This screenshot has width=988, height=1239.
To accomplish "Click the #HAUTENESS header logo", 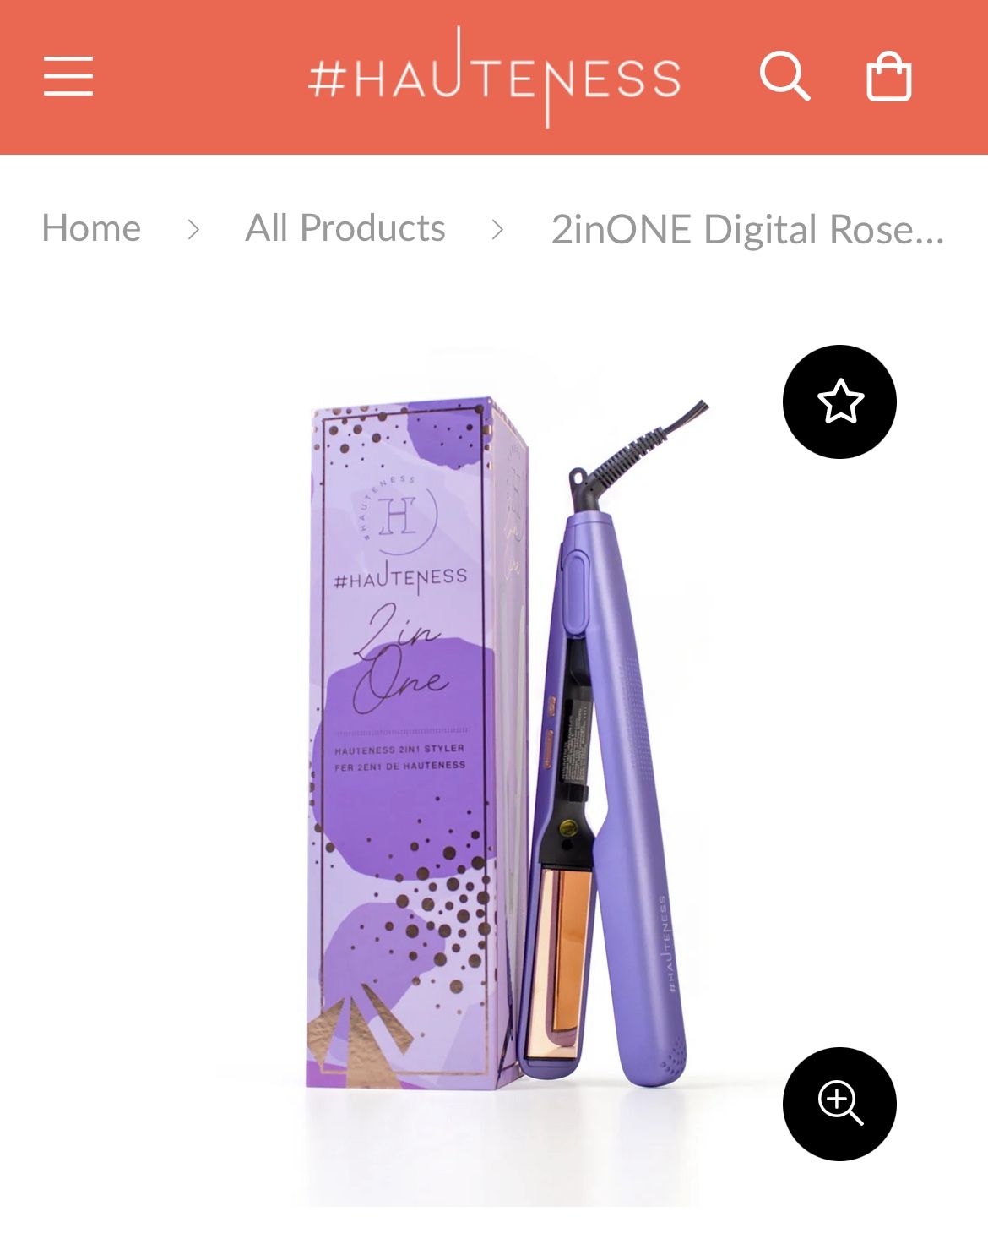I will click(x=495, y=77).
